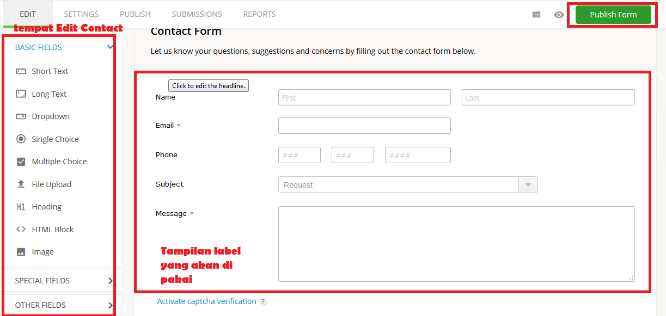Select the File Upload field tool
Image resolution: width=666 pixels, height=316 pixels.
coord(52,184)
